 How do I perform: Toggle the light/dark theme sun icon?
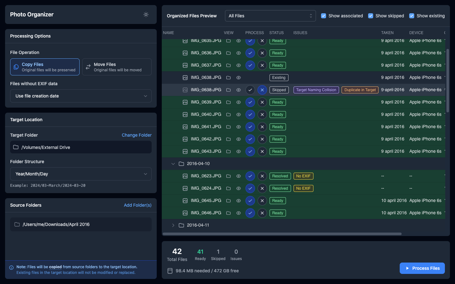click(146, 15)
